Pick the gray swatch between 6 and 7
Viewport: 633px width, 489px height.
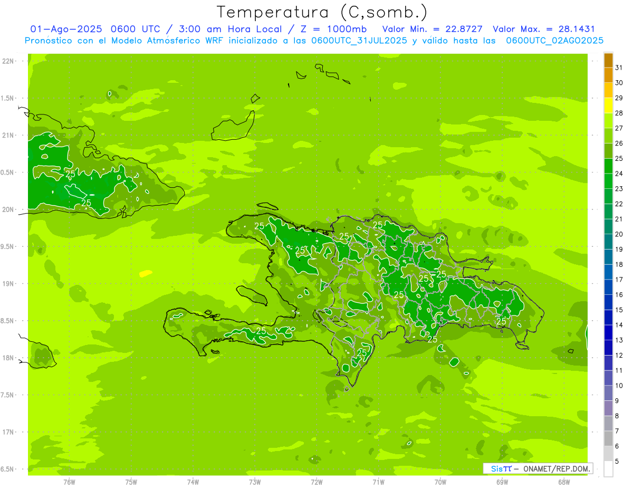click(608, 439)
